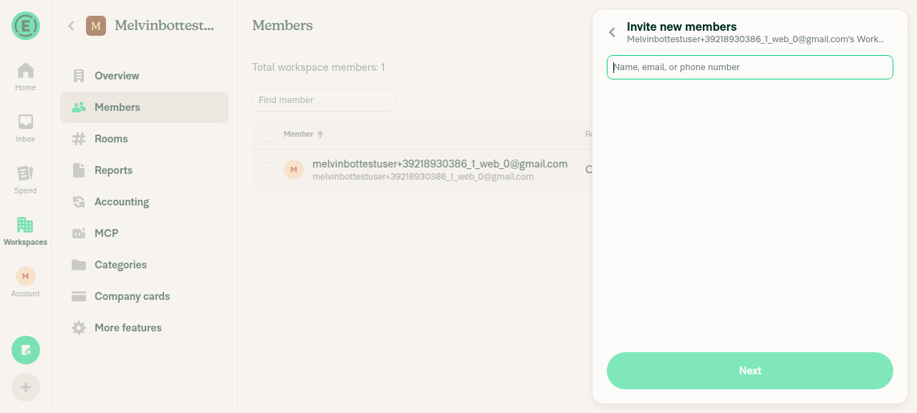The image size is (917, 413).
Task: Click the Next button
Action: (x=750, y=371)
